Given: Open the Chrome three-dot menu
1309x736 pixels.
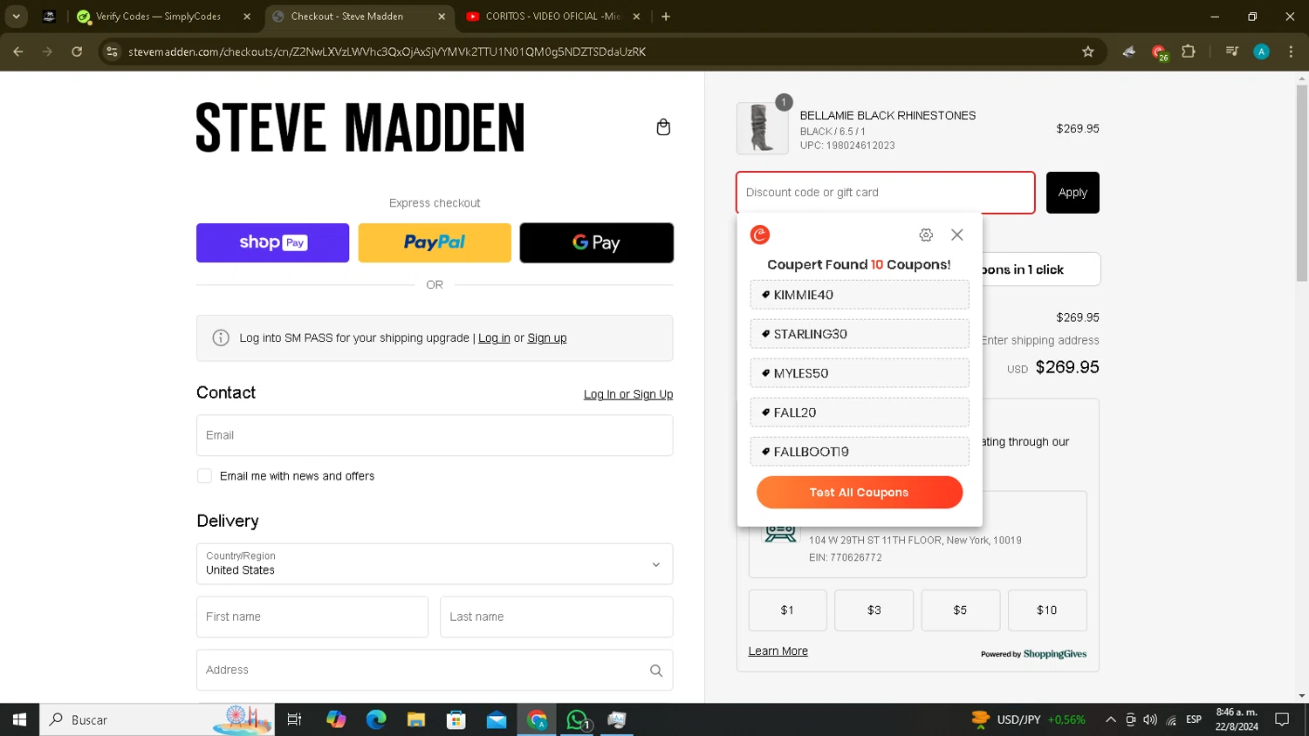Looking at the screenshot, I should click(1291, 51).
